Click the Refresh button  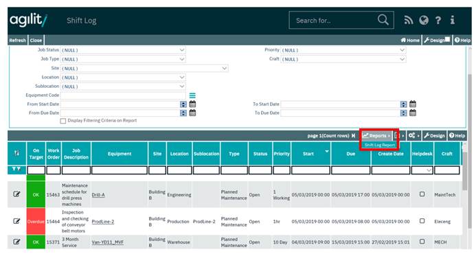[17, 41]
